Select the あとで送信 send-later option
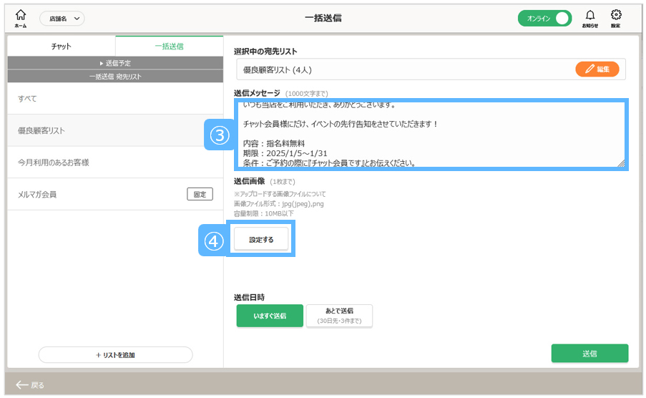This screenshot has width=646, height=398. pos(339,316)
